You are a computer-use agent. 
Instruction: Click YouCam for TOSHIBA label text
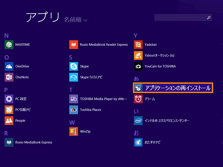point(160,66)
